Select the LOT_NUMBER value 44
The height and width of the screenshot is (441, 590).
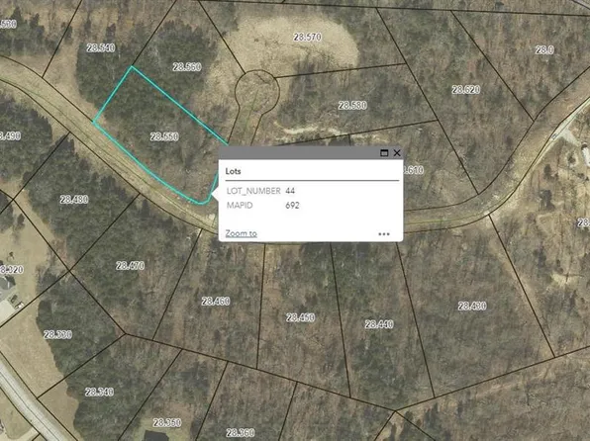(290, 191)
